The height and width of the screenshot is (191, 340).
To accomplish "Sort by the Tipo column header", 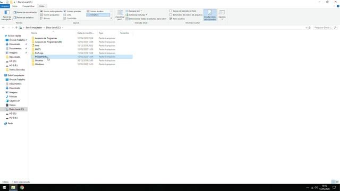I will tap(101, 33).
